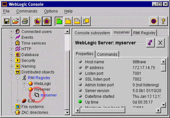
Task: Click the purple arrow detach panel button
Action: pyautogui.click(x=150, y=43)
